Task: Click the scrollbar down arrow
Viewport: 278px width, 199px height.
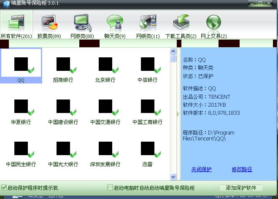Action: coord(173,177)
